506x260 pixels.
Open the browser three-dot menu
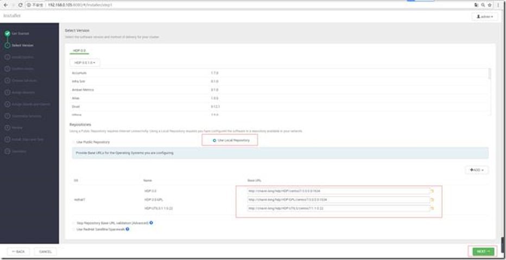(498, 5)
